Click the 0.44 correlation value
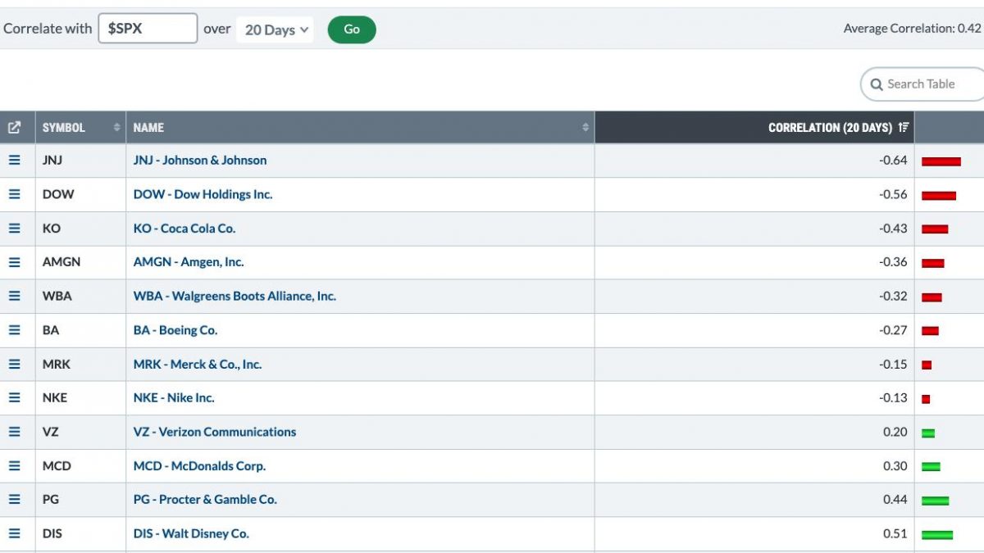This screenshot has width=984, height=553. click(895, 499)
